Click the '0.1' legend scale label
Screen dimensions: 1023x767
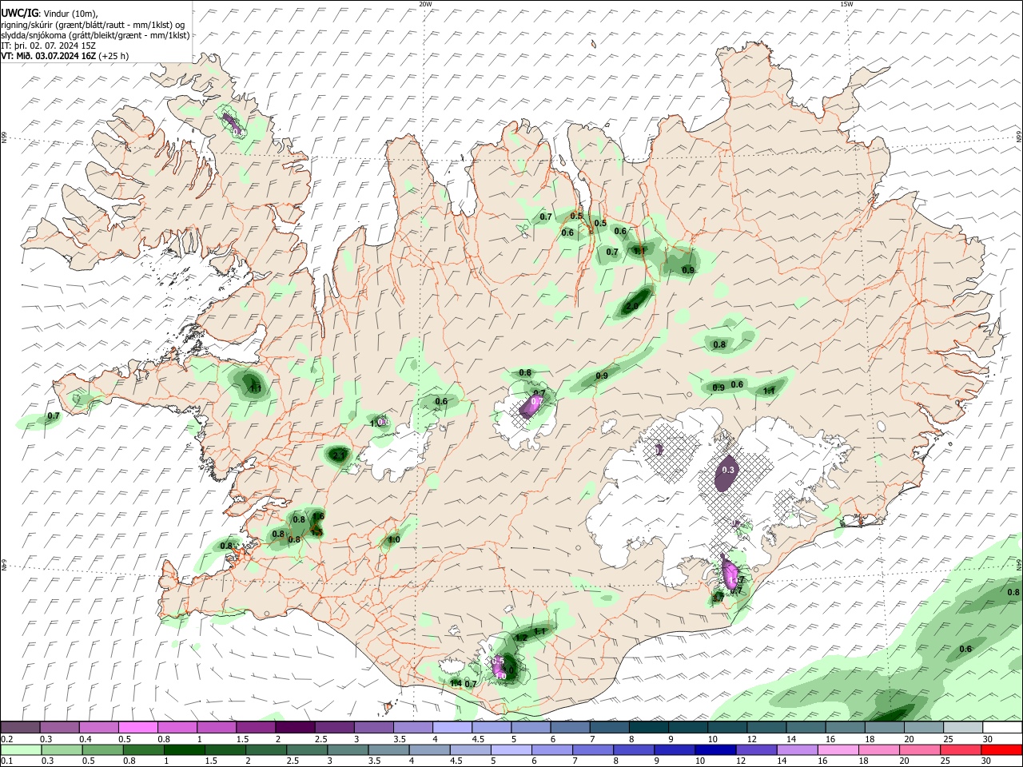[x=7, y=761]
